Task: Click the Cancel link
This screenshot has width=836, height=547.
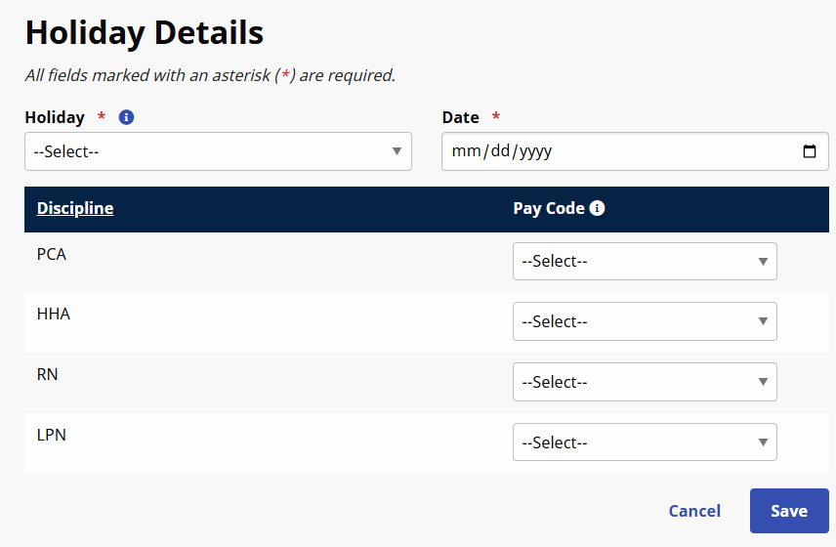Action: point(694,511)
